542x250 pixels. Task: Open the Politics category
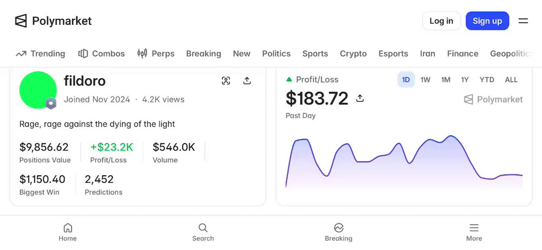(x=276, y=53)
